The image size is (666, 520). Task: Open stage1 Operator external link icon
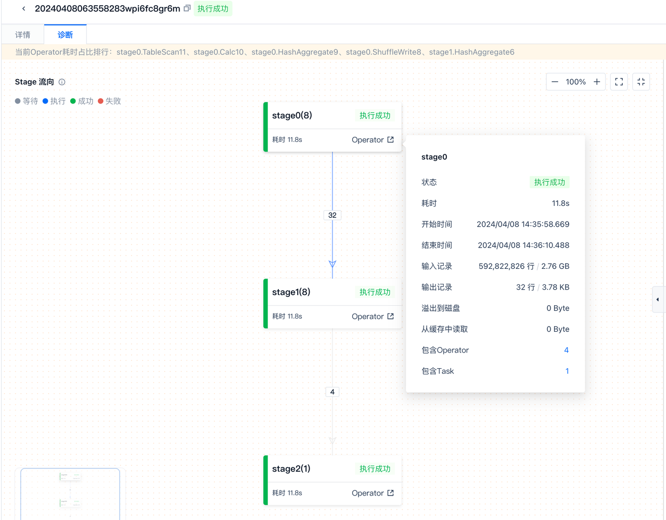pyautogui.click(x=391, y=316)
